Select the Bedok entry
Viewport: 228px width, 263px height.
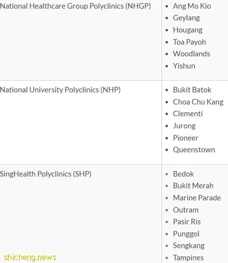click(x=183, y=174)
